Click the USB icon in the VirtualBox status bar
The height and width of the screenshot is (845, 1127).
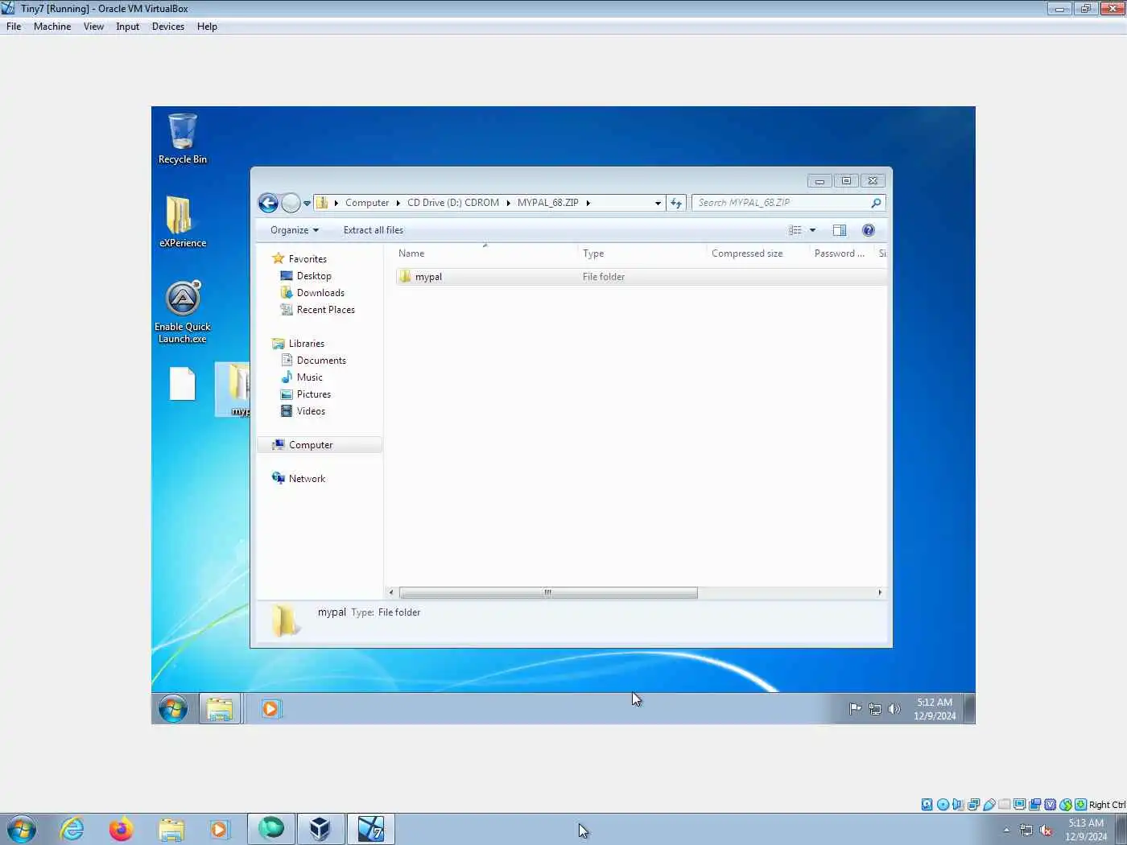pyautogui.click(x=989, y=805)
